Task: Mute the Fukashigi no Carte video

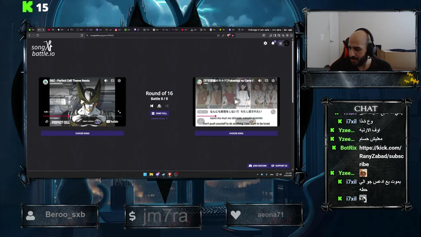Action: [260, 81]
